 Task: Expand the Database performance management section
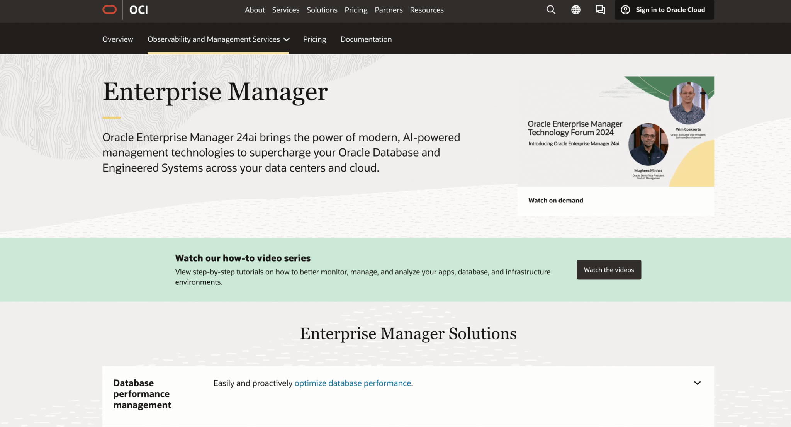697,383
